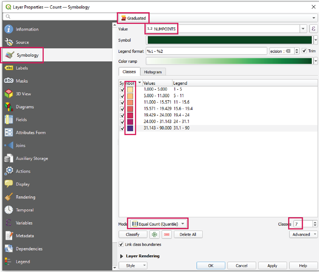The width and height of the screenshot is (319, 272).
Task: Click the purple 31.1 - 90 symbol swatch
Action: 130,128
